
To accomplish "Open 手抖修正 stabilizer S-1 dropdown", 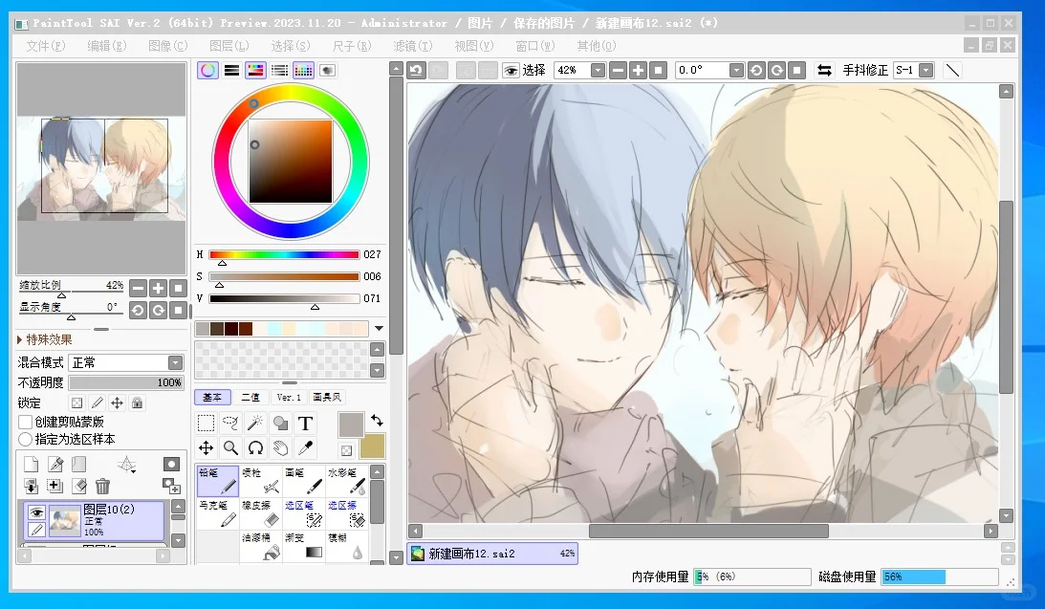I will pyautogui.click(x=926, y=70).
